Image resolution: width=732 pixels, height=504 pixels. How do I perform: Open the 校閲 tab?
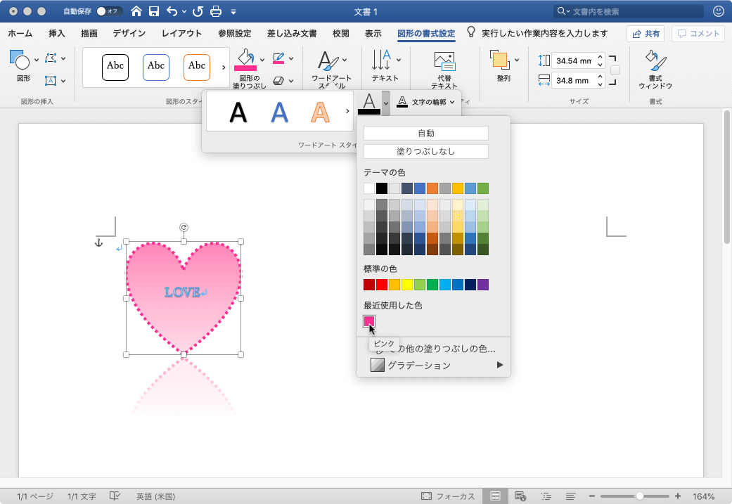coord(341,34)
